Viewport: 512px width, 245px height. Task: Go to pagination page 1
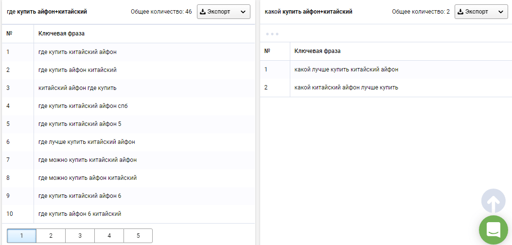click(x=21, y=236)
